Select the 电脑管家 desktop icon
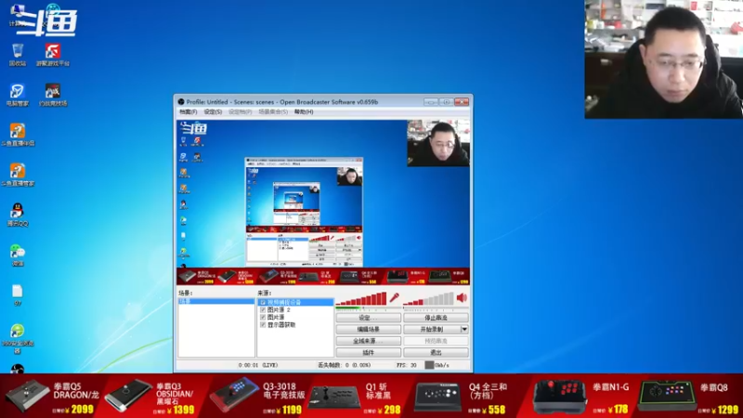 pyautogui.click(x=18, y=95)
